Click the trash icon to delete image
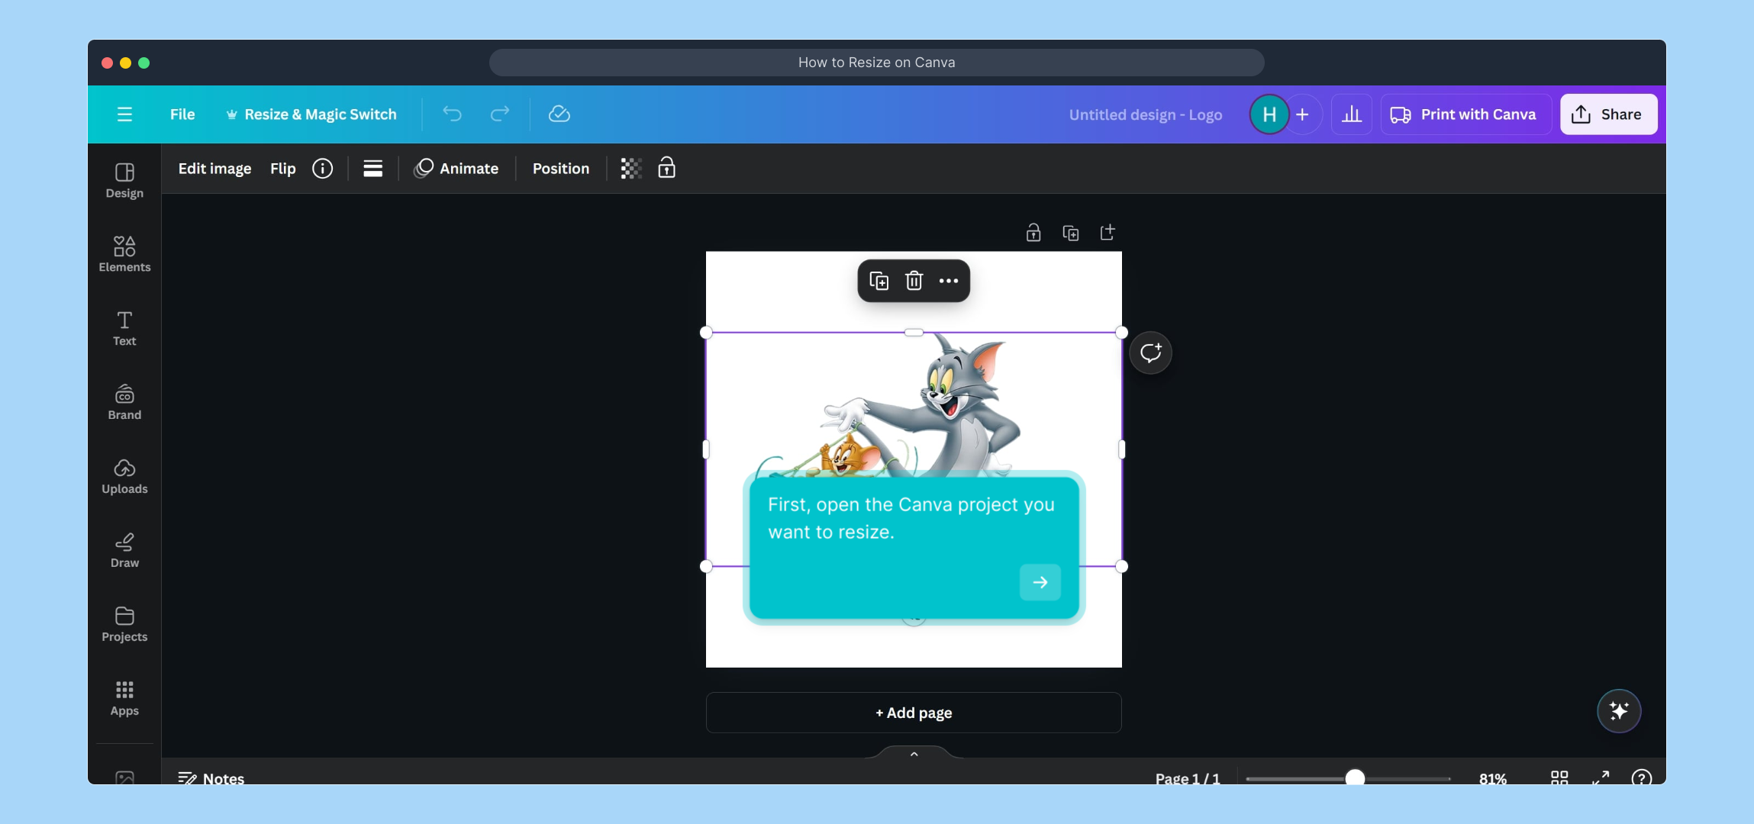This screenshot has width=1754, height=824. point(914,281)
